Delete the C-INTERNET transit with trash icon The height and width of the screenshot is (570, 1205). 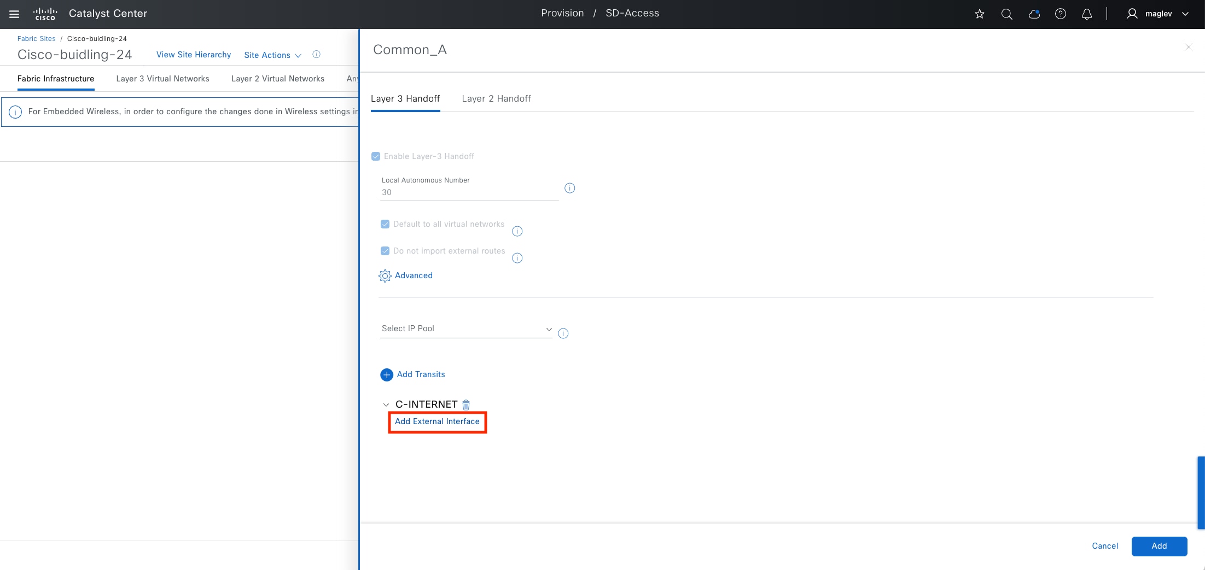click(466, 405)
